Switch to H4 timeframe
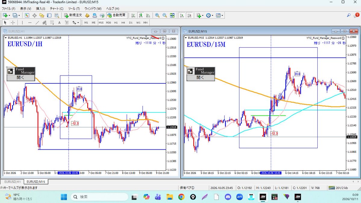This screenshot has height=203, width=361. point(123,23)
